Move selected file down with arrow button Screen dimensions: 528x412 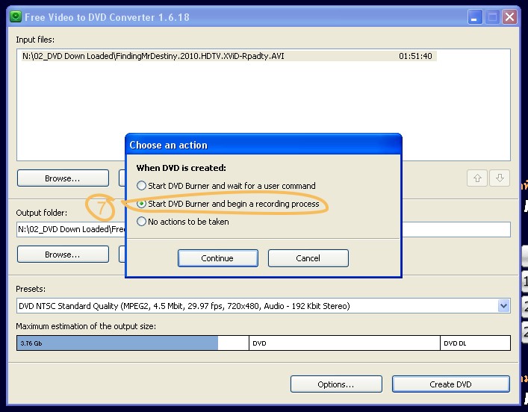tap(500, 178)
